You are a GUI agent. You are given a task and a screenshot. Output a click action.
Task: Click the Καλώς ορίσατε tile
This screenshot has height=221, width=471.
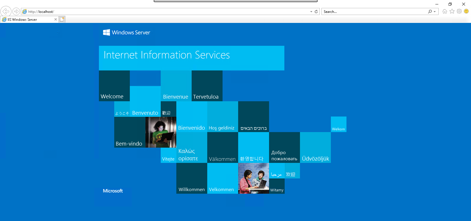[x=192, y=147]
